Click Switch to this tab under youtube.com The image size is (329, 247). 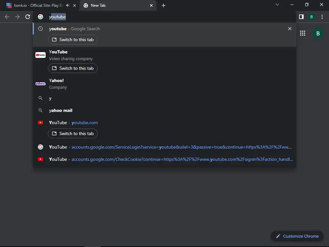pyautogui.click(x=73, y=133)
